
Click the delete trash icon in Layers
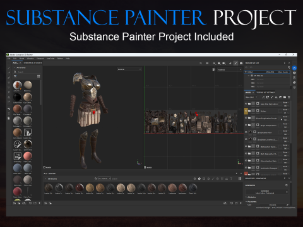(289, 97)
